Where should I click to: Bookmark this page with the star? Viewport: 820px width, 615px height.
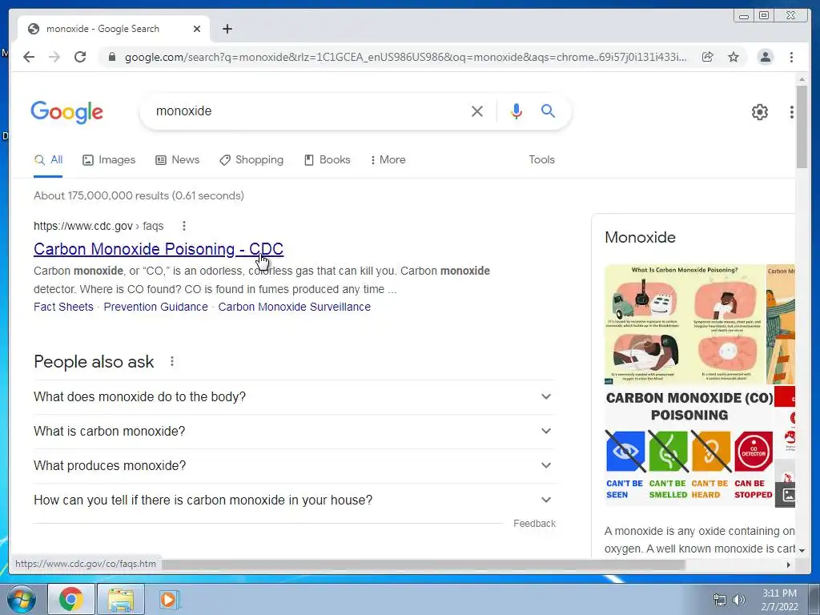point(734,57)
